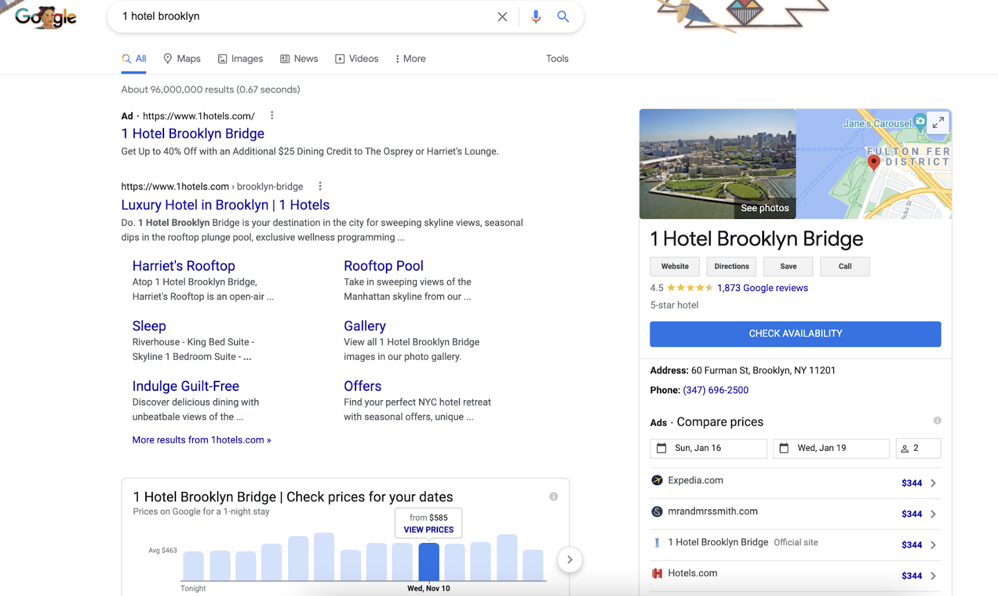
Task: Click the red location pin on the map
Action: point(874,163)
